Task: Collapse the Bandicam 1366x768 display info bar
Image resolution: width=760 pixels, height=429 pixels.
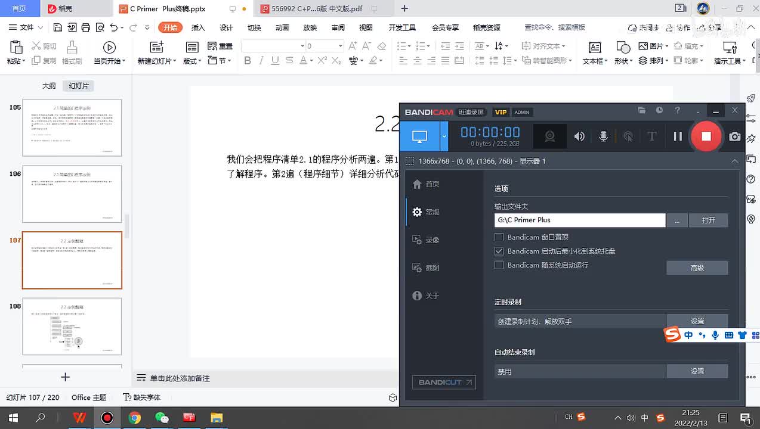Action: [x=735, y=161]
